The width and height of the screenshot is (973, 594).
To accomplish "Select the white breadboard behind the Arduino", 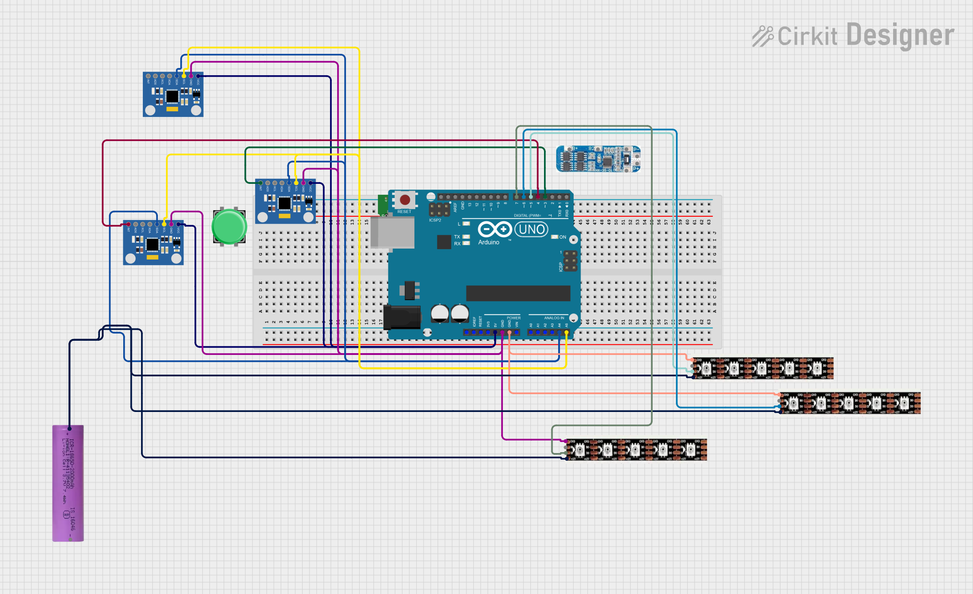I will pos(487,272).
